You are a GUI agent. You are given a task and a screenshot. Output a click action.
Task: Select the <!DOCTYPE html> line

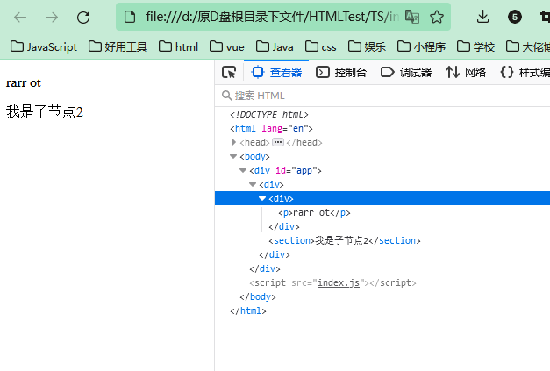click(x=269, y=114)
